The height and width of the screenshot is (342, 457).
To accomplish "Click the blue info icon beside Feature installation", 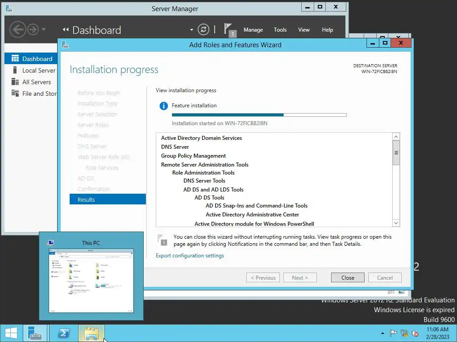I will click(163, 106).
